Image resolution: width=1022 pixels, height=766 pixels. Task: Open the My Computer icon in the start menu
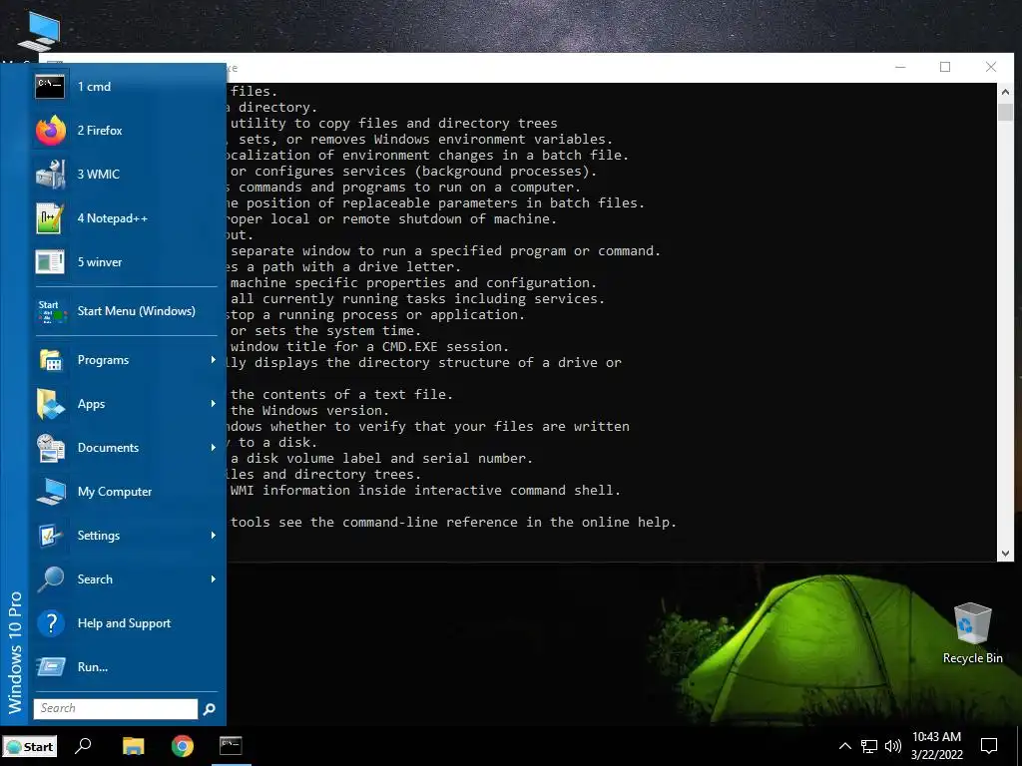50,492
